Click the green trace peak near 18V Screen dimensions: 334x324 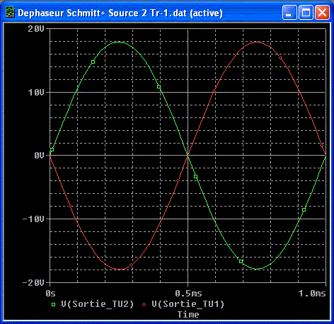coord(119,42)
